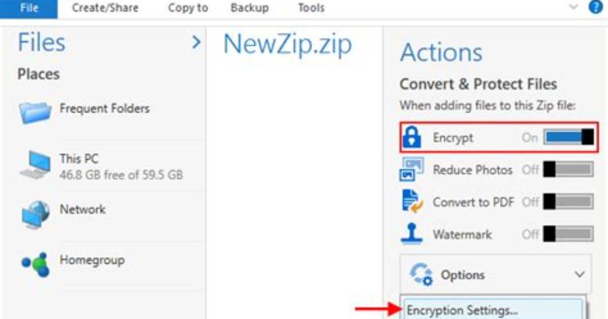Click the Reduce Photos icon
Viewport: 608px width, 319px height.
click(412, 169)
